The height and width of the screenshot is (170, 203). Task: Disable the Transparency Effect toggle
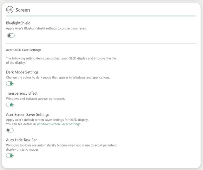10,105
